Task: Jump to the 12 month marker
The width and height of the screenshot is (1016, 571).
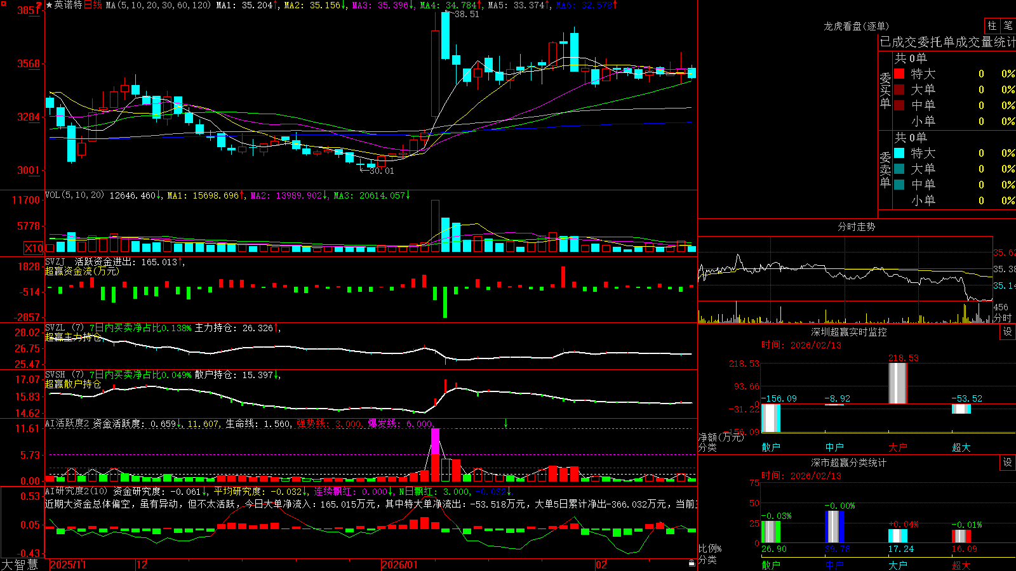Action: pos(142,565)
